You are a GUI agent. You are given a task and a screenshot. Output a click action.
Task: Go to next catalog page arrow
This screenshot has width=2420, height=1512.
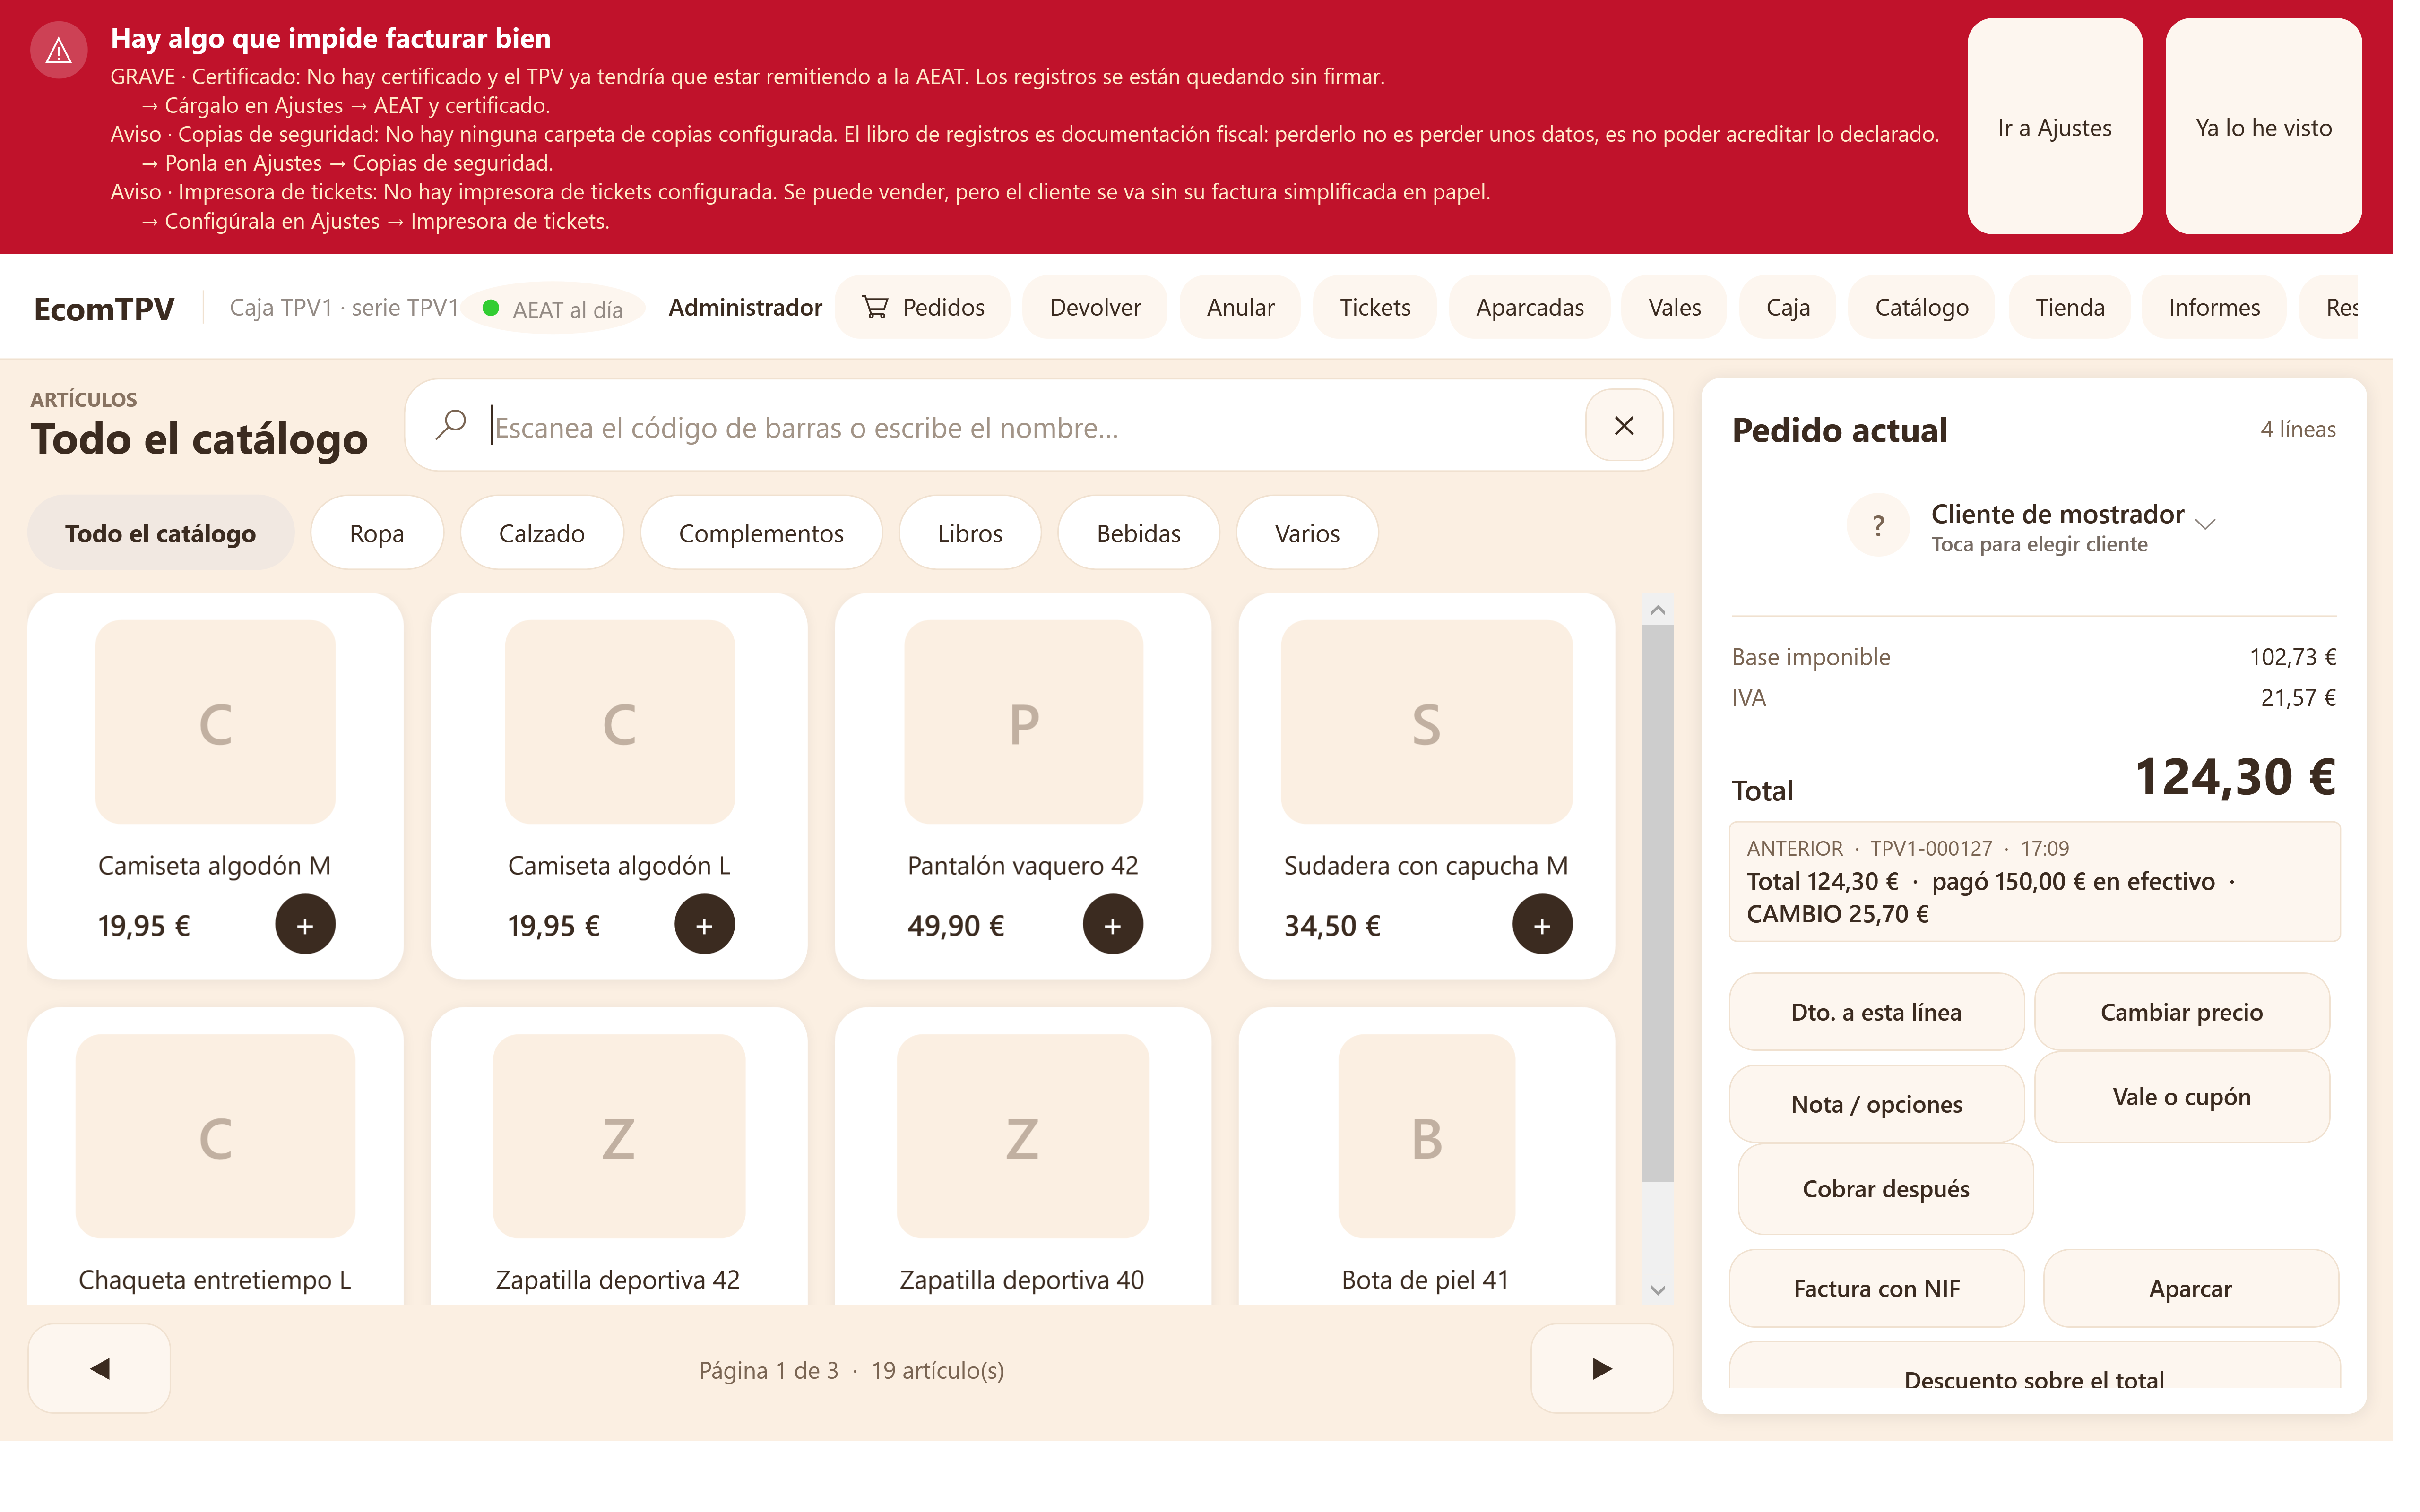1601,1368
